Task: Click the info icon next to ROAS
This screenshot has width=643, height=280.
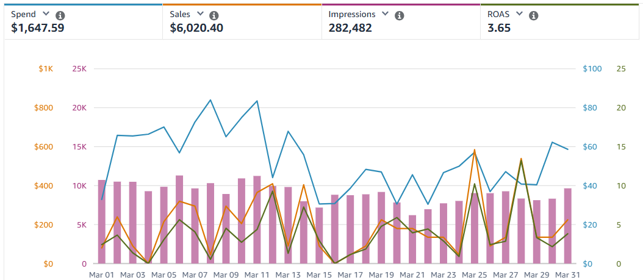Action: [x=534, y=15]
